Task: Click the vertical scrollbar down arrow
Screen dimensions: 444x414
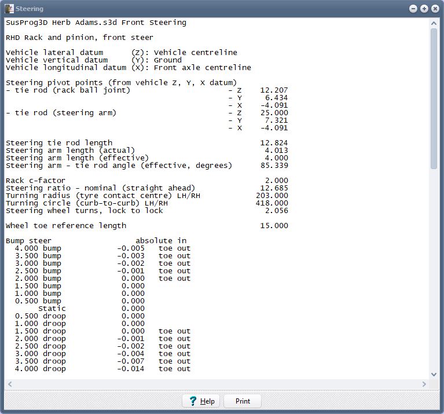Action: [434, 375]
